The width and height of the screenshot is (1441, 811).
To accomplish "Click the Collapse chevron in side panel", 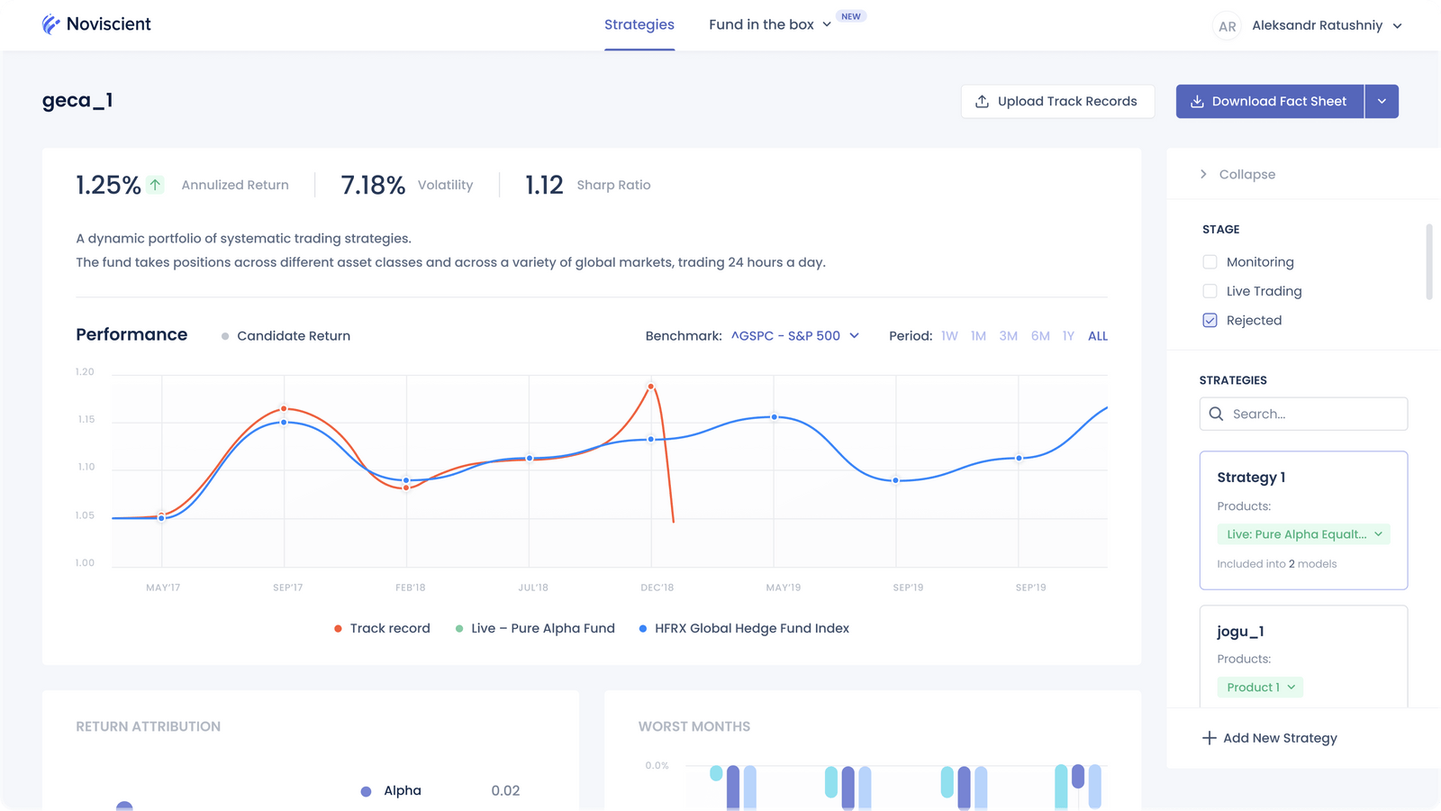I will [x=1203, y=174].
